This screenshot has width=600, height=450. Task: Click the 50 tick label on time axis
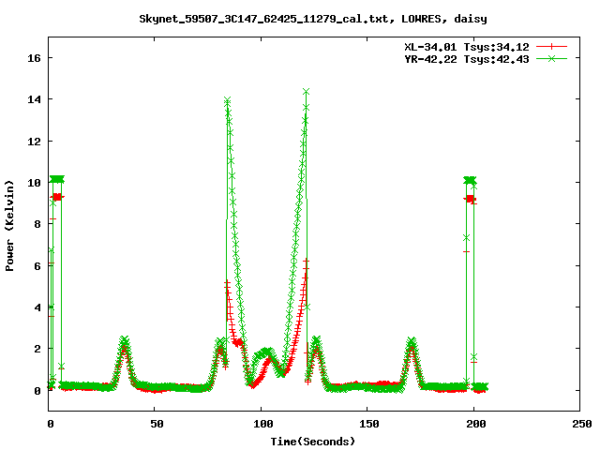(x=156, y=424)
